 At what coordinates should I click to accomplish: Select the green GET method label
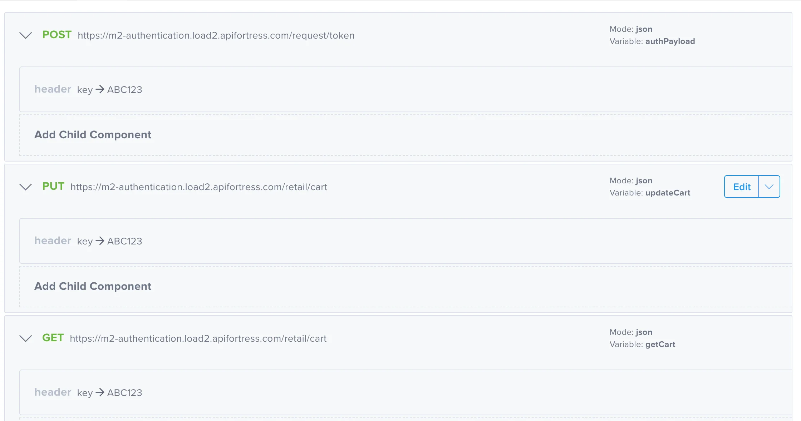point(53,337)
